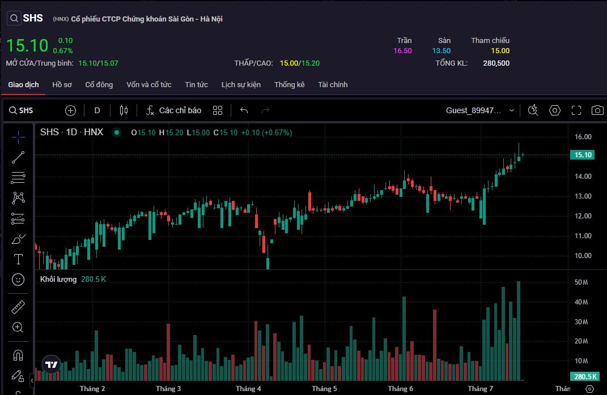Image resolution: width=607 pixels, height=395 pixels.
Task: Toggle magnet mode in drawing toolbar
Action: 18,355
